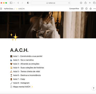This screenshot has height=94, width=96.
Task: Open the three-dot page options menu
Action: click(x=94, y=9)
